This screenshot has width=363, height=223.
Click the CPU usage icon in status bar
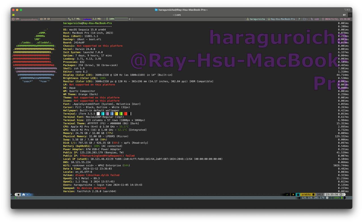click(x=13, y=19)
